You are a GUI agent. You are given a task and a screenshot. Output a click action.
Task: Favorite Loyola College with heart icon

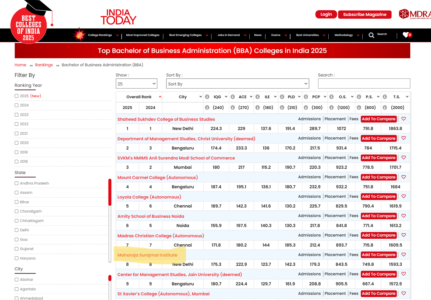pos(404,196)
